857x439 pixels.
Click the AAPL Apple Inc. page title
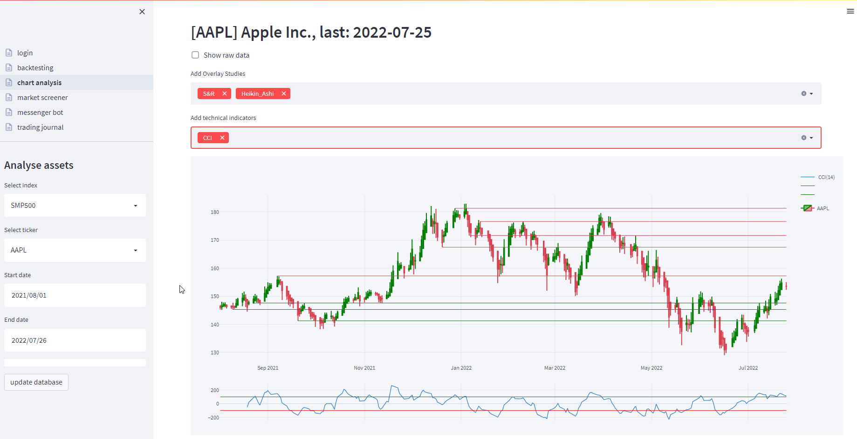click(x=311, y=32)
